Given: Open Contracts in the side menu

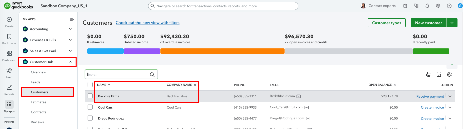Looking at the screenshot, I should tap(39, 112).
